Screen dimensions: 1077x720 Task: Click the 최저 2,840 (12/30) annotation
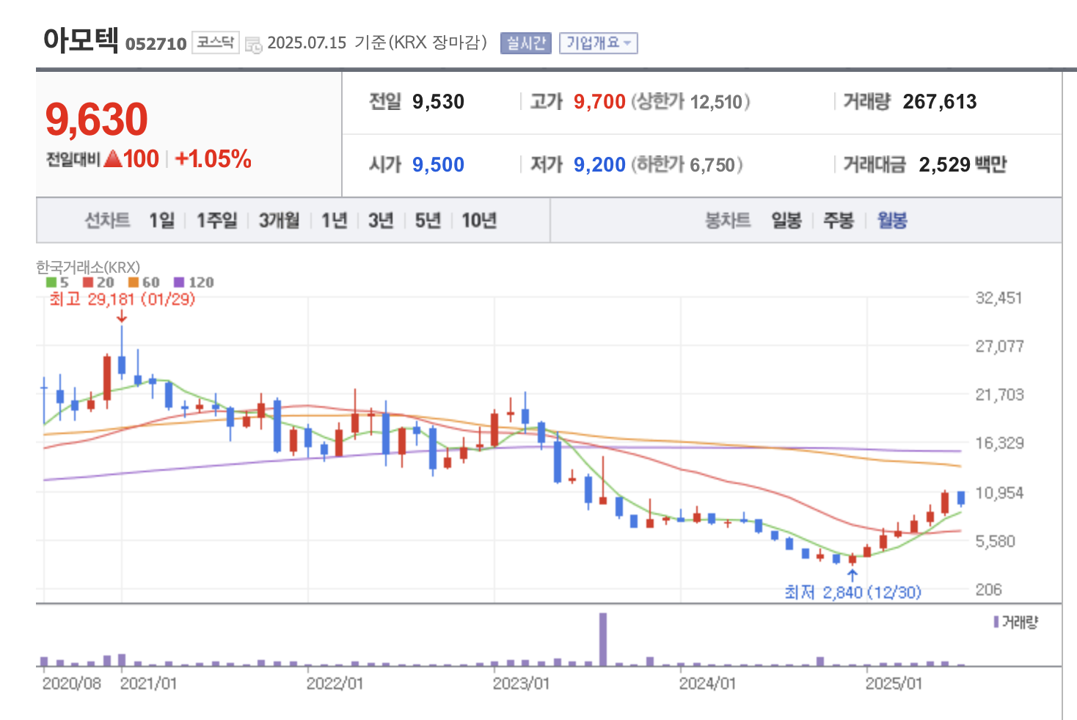point(853,592)
